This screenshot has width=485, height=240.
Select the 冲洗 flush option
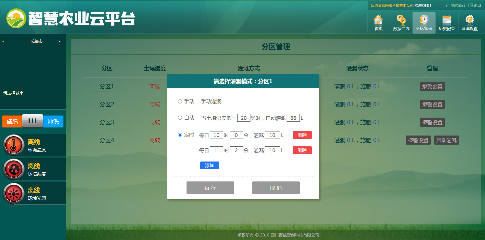(x=53, y=121)
